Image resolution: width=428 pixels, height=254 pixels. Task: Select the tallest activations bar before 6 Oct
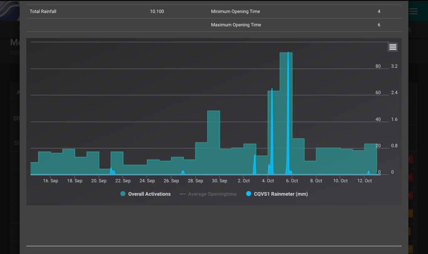tap(286, 112)
